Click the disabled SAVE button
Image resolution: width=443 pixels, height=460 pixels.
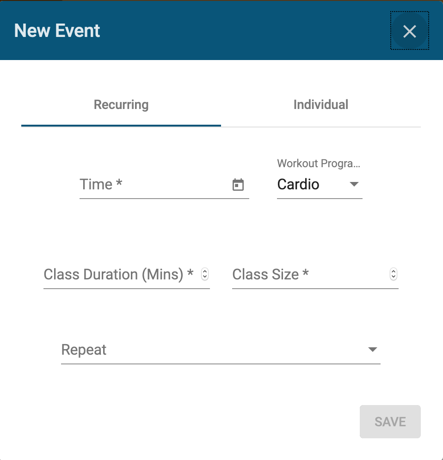tap(390, 422)
